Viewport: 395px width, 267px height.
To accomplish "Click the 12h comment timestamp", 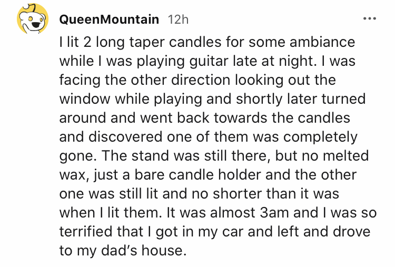I will pyautogui.click(x=177, y=20).
